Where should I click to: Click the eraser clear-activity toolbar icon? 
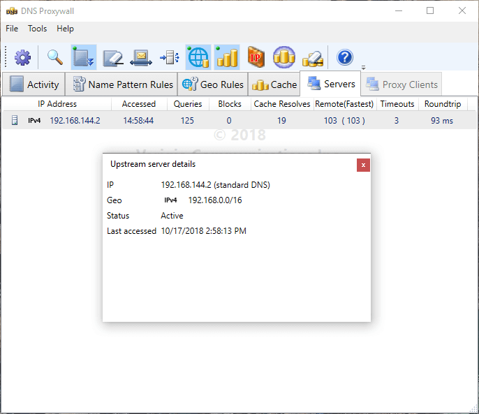pyautogui.click(x=112, y=57)
